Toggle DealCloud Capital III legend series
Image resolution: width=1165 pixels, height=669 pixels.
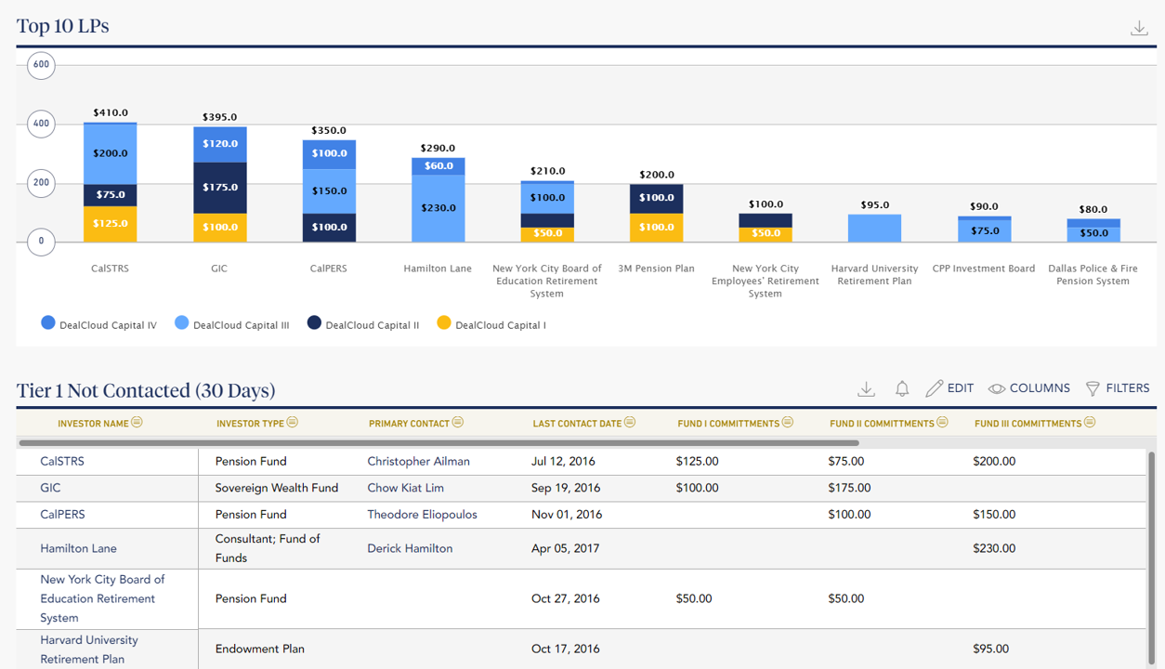click(232, 324)
